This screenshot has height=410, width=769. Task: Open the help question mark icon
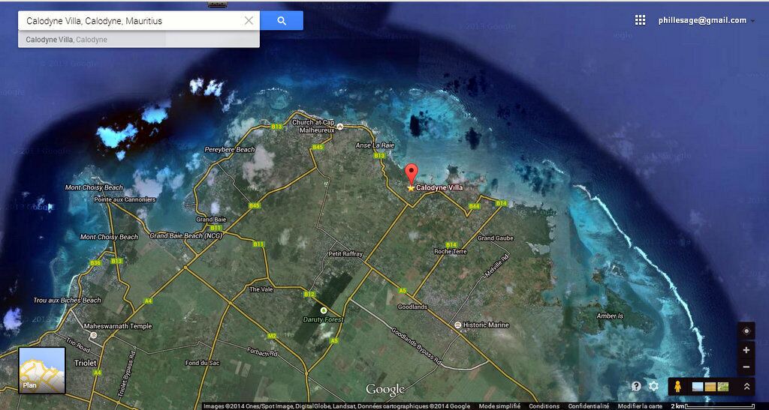click(636, 386)
